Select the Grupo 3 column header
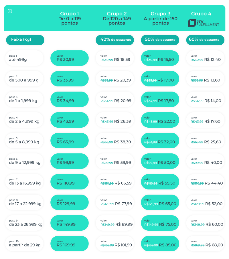The image size is (229, 259). point(160,18)
